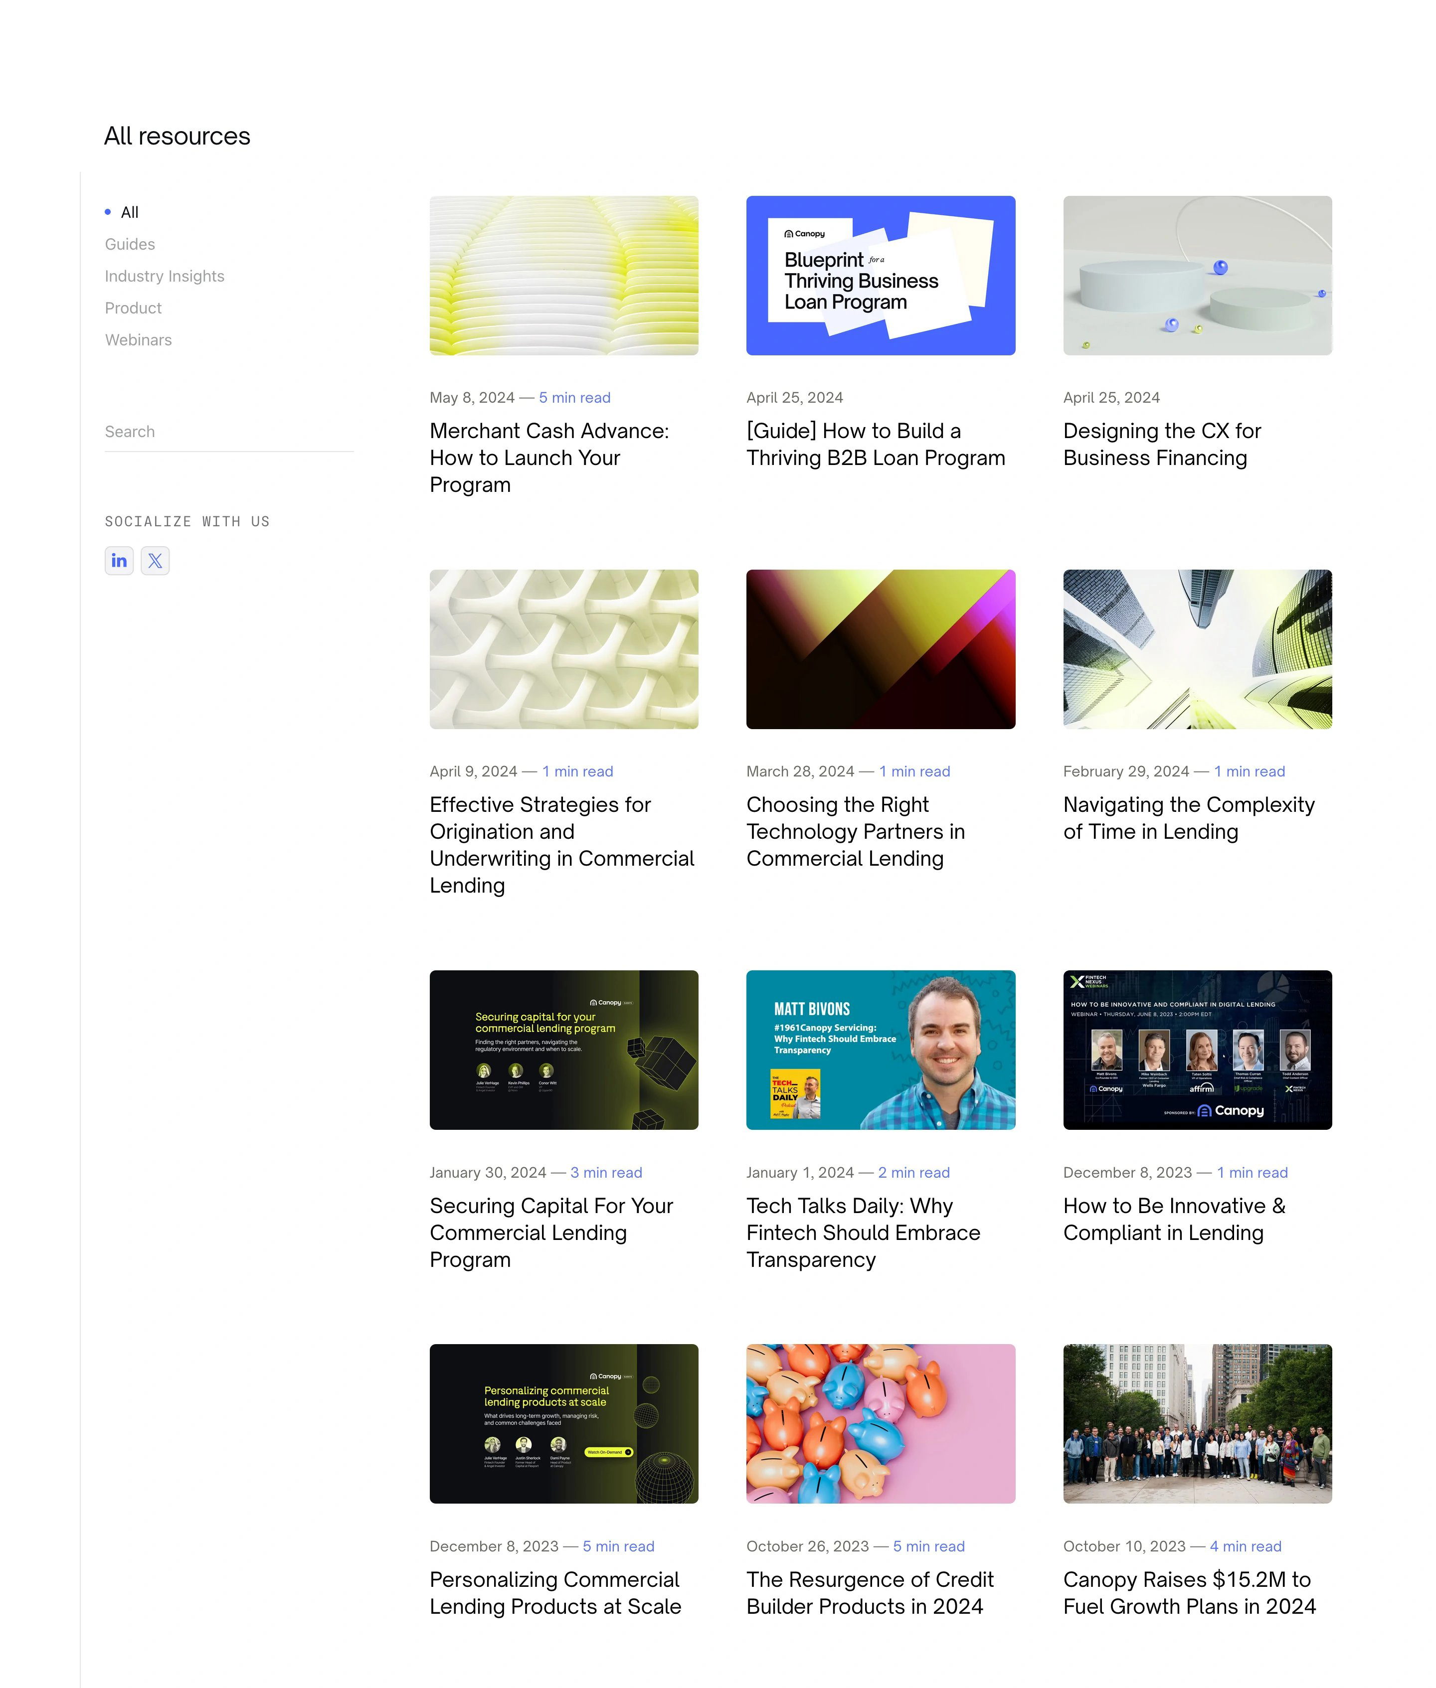
Task: Open Merchant Cash Advance article title
Action: click(x=549, y=457)
